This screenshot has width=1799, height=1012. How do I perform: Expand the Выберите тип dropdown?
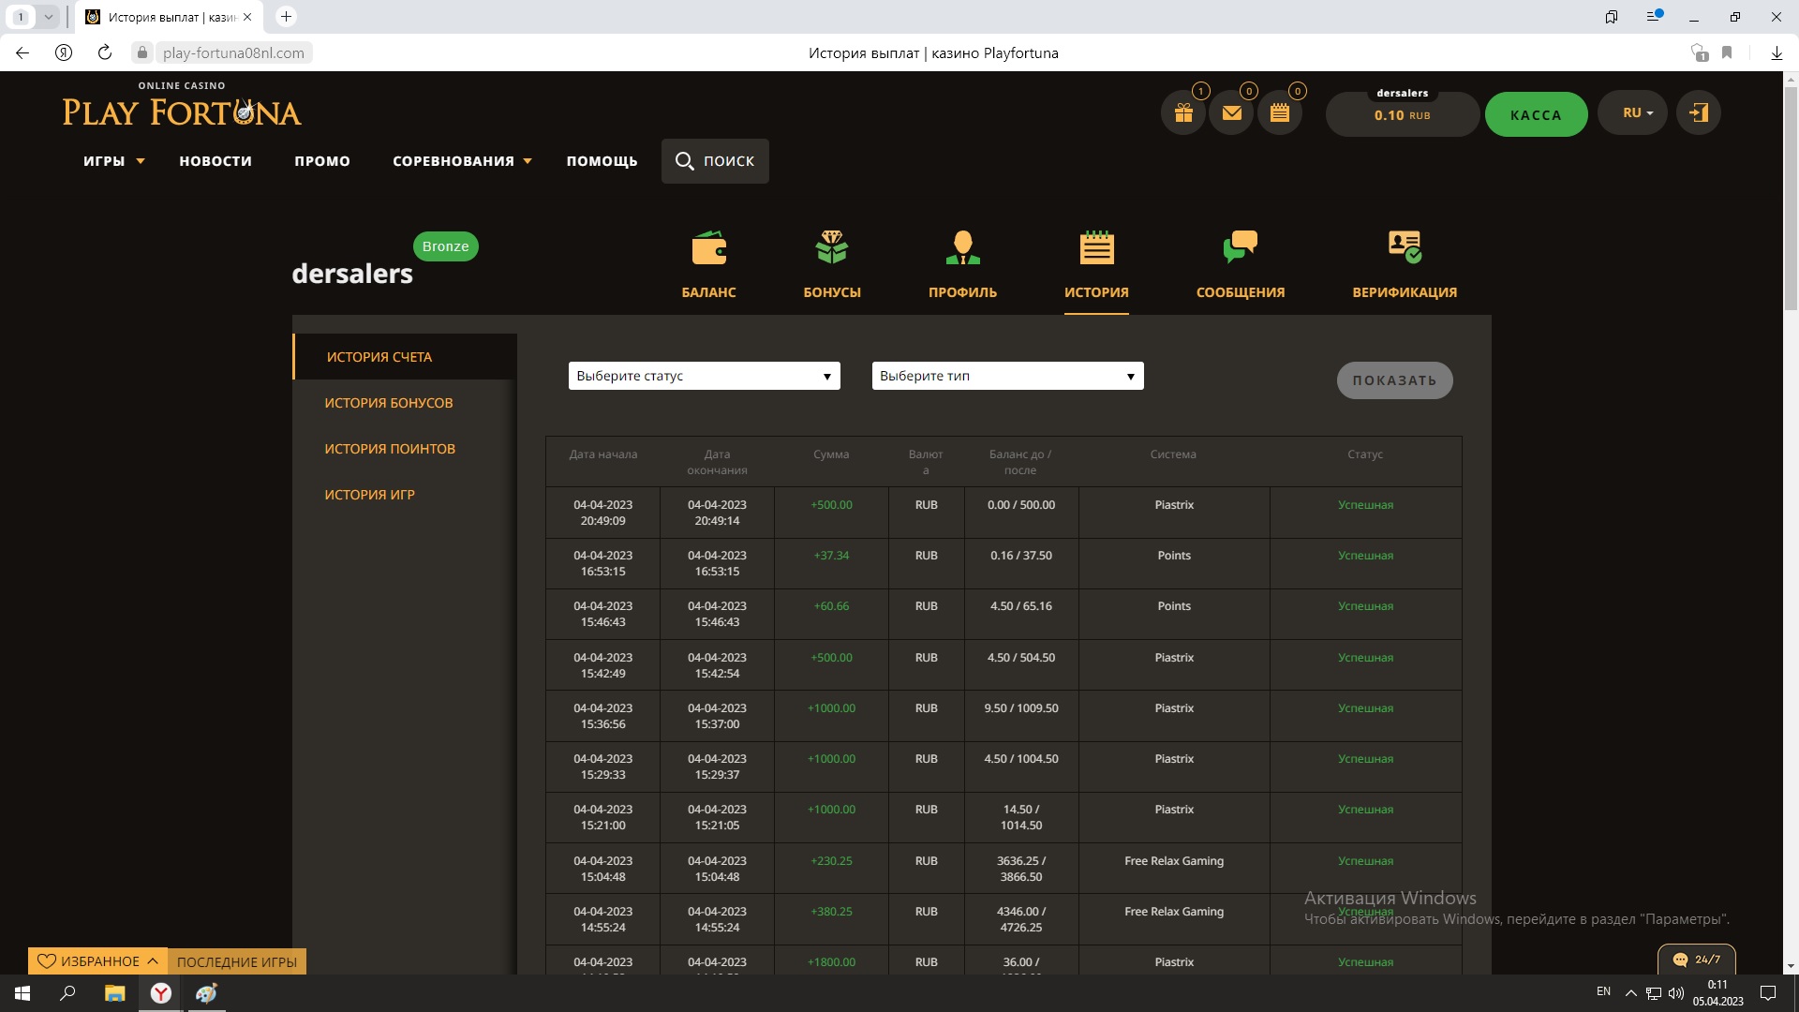tap(1007, 376)
